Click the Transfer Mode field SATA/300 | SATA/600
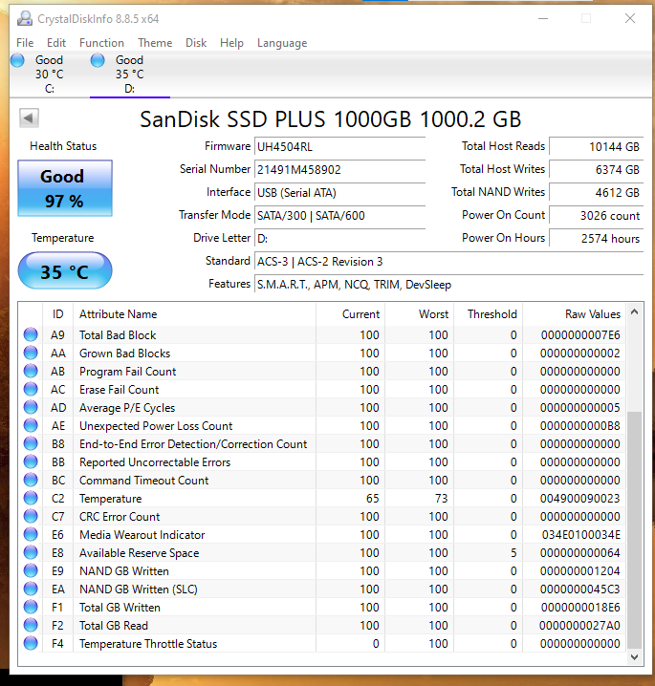Screen dimensions: 655x686 pyautogui.click(x=339, y=216)
